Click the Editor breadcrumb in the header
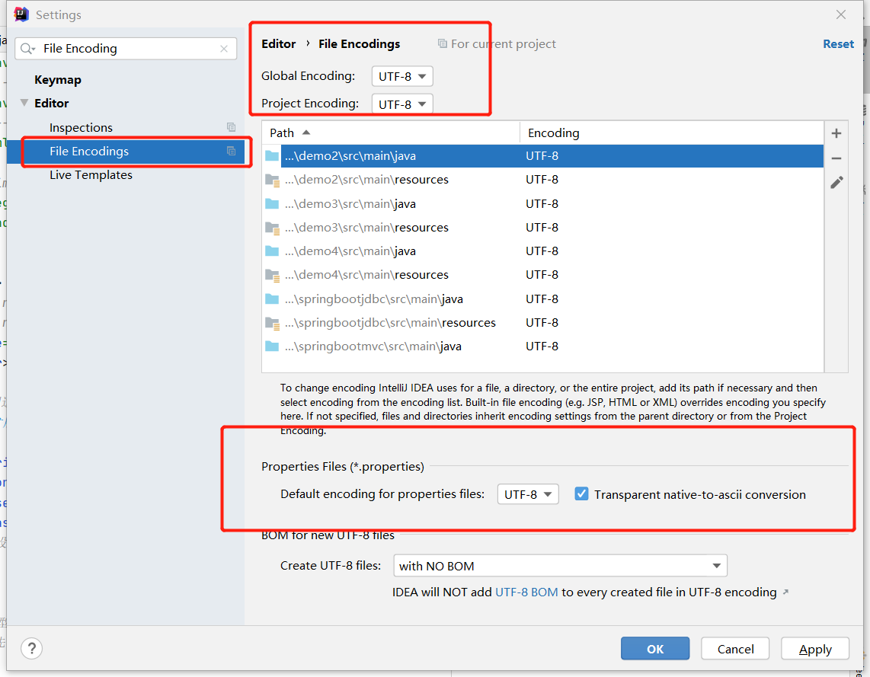870x677 pixels. pyautogui.click(x=279, y=44)
